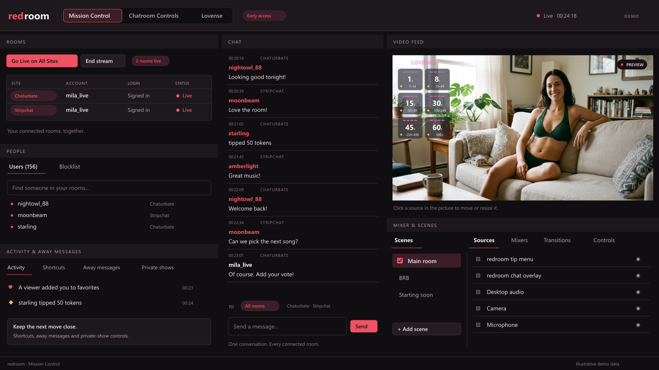Image resolution: width=659 pixels, height=370 pixels.
Task: Toggle visibility of Camera source
Action: coord(638,309)
